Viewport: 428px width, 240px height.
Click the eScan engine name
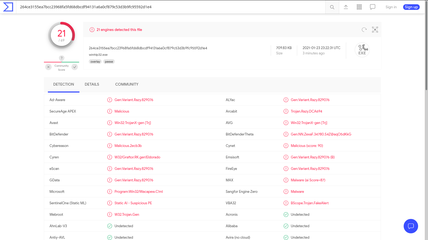click(x=54, y=169)
